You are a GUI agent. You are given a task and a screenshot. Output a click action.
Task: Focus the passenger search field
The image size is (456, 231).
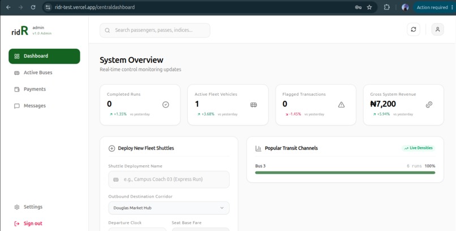point(154,30)
